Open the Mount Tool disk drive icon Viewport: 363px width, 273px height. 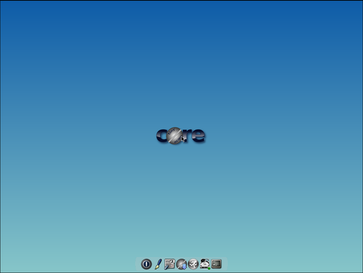[x=205, y=264]
